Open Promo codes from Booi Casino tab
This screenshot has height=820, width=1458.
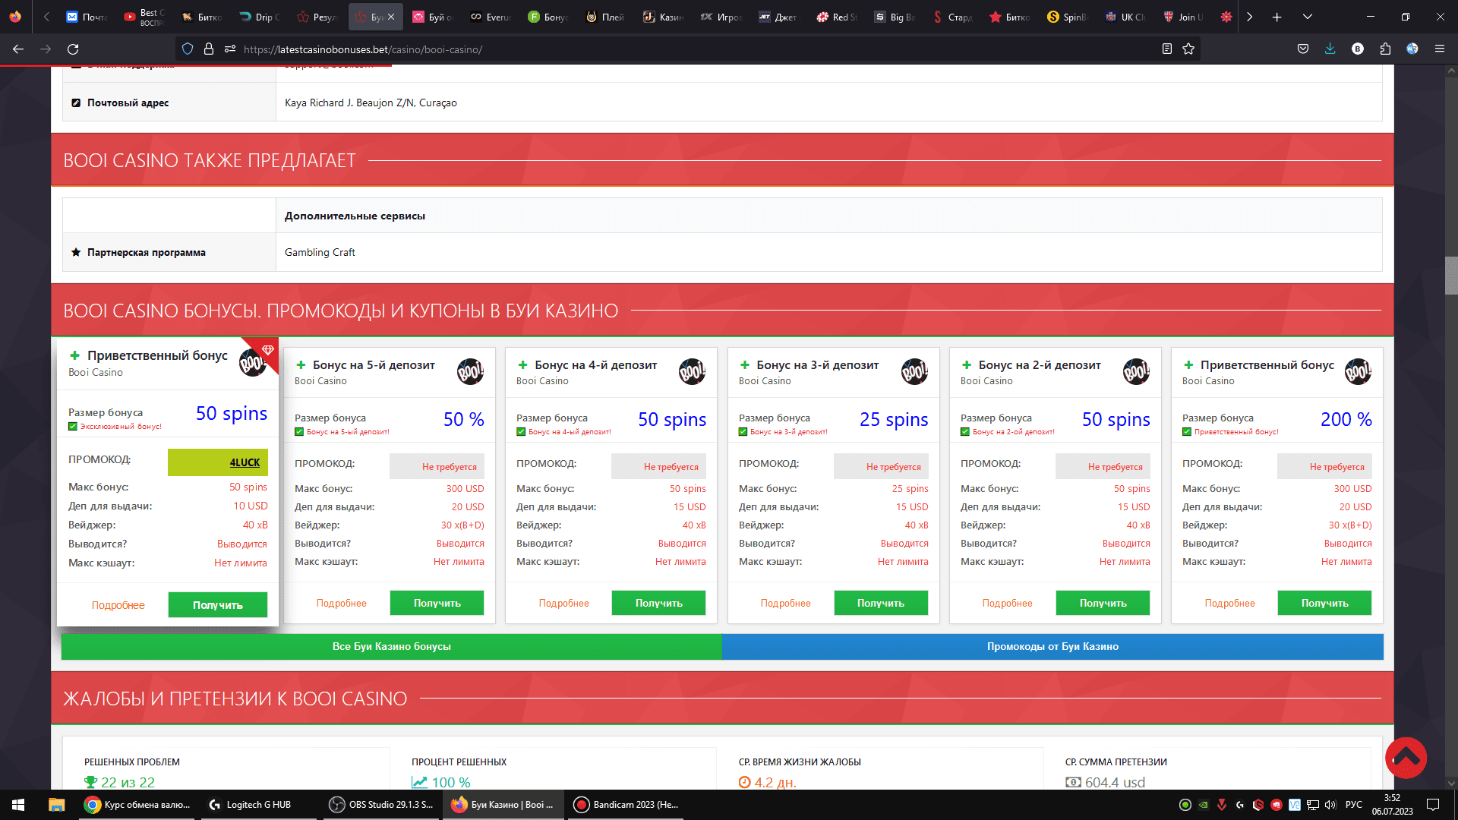tap(1052, 647)
